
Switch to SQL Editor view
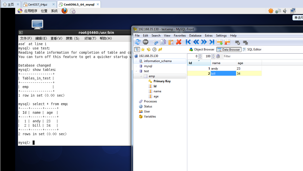point(252,49)
